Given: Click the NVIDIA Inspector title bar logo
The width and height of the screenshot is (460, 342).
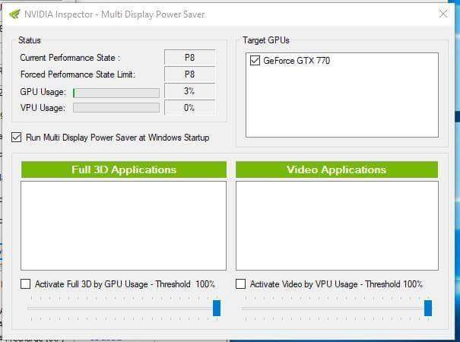Looking at the screenshot, I should pyautogui.click(x=14, y=14).
